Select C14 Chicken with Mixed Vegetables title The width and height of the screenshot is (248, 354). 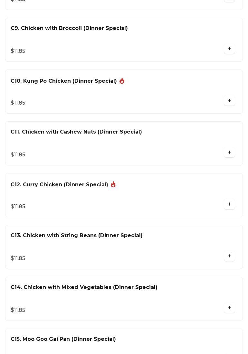click(x=84, y=287)
